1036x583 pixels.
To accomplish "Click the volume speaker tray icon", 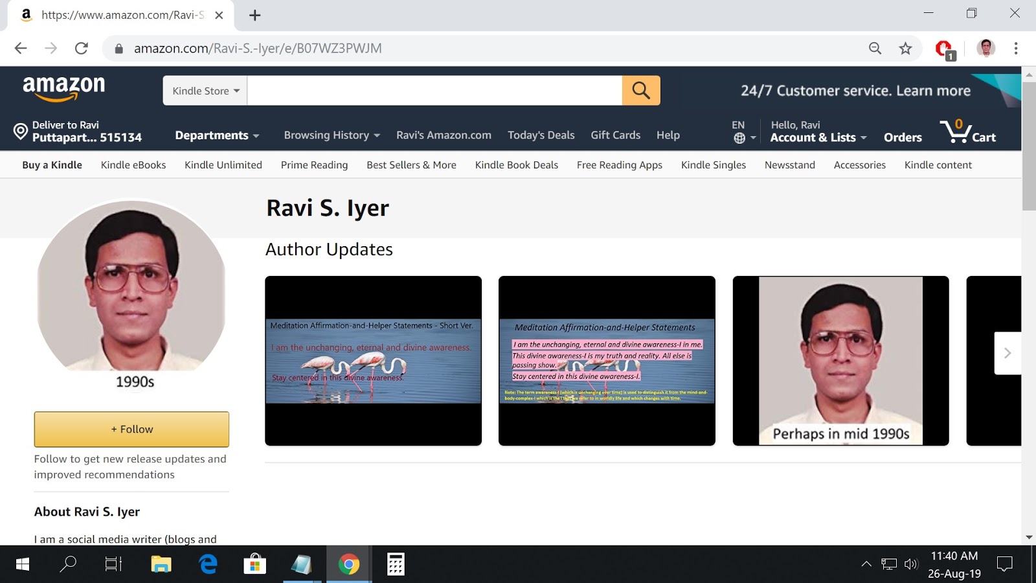I will tap(911, 564).
